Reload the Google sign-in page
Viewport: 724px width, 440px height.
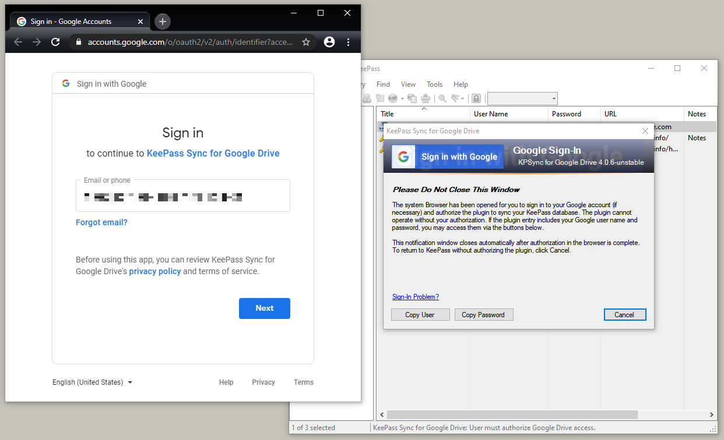pyautogui.click(x=55, y=42)
